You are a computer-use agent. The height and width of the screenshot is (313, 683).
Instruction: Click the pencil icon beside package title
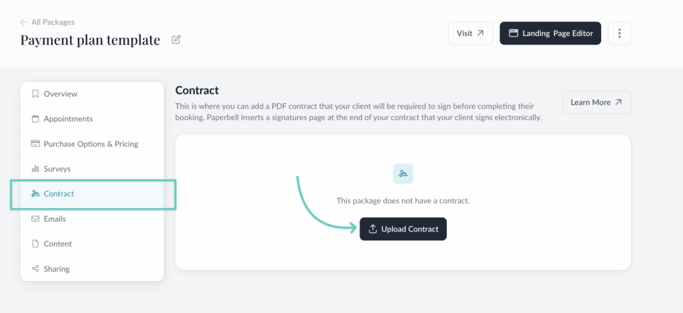pyautogui.click(x=176, y=40)
